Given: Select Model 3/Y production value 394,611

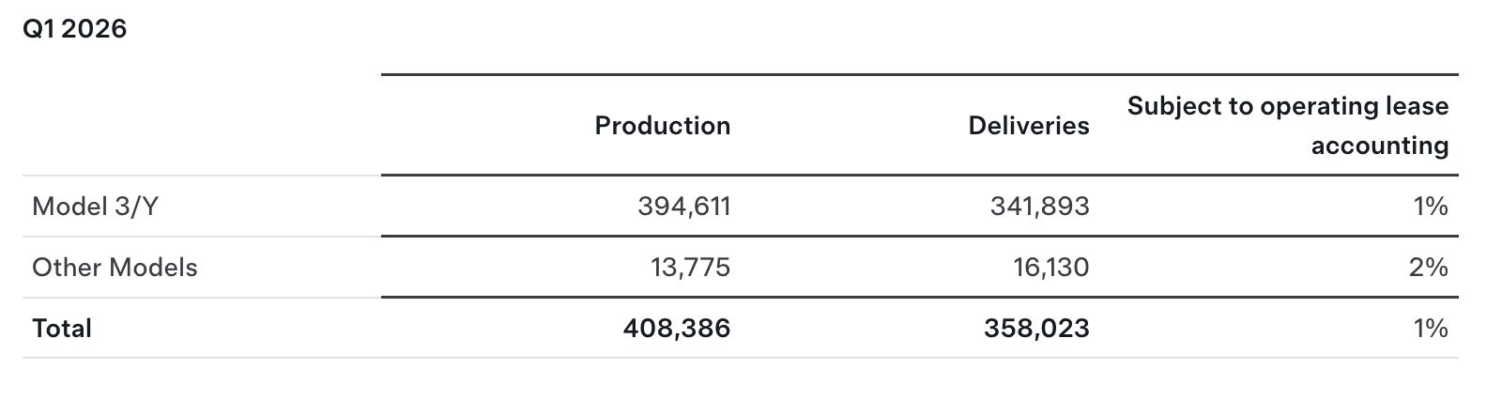Looking at the screenshot, I should tap(684, 207).
